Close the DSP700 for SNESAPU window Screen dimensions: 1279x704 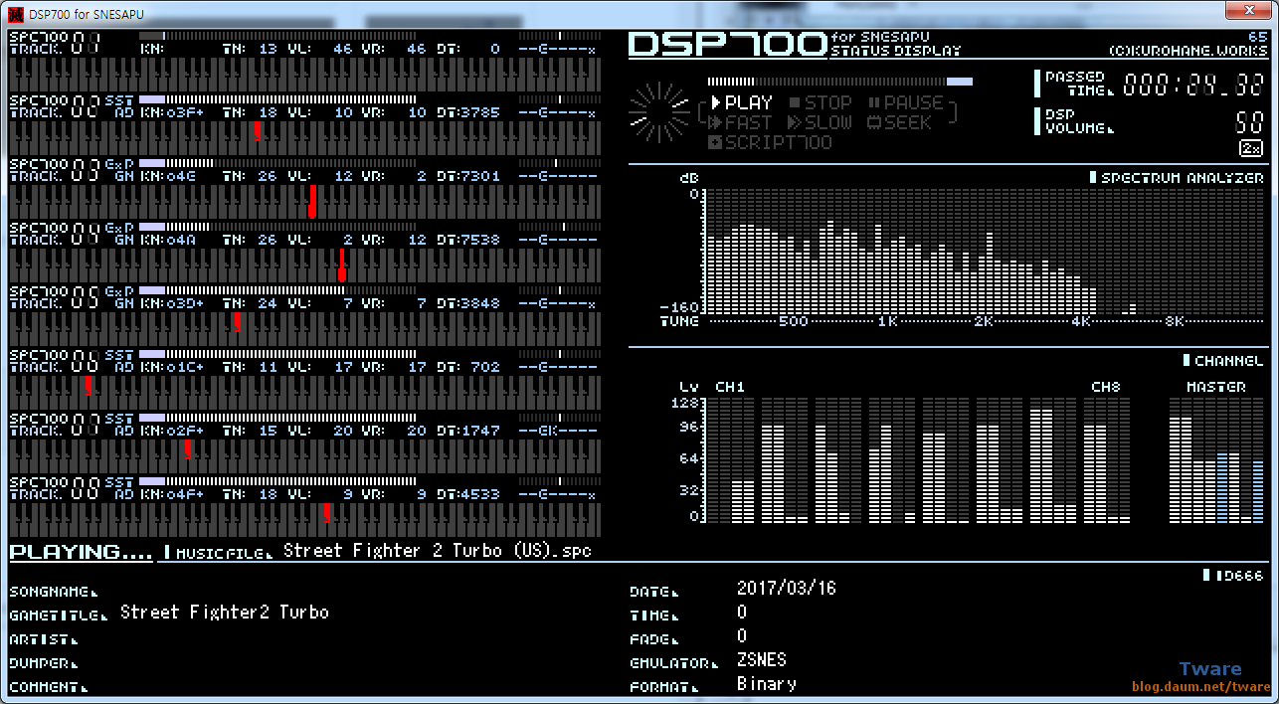point(1248,10)
